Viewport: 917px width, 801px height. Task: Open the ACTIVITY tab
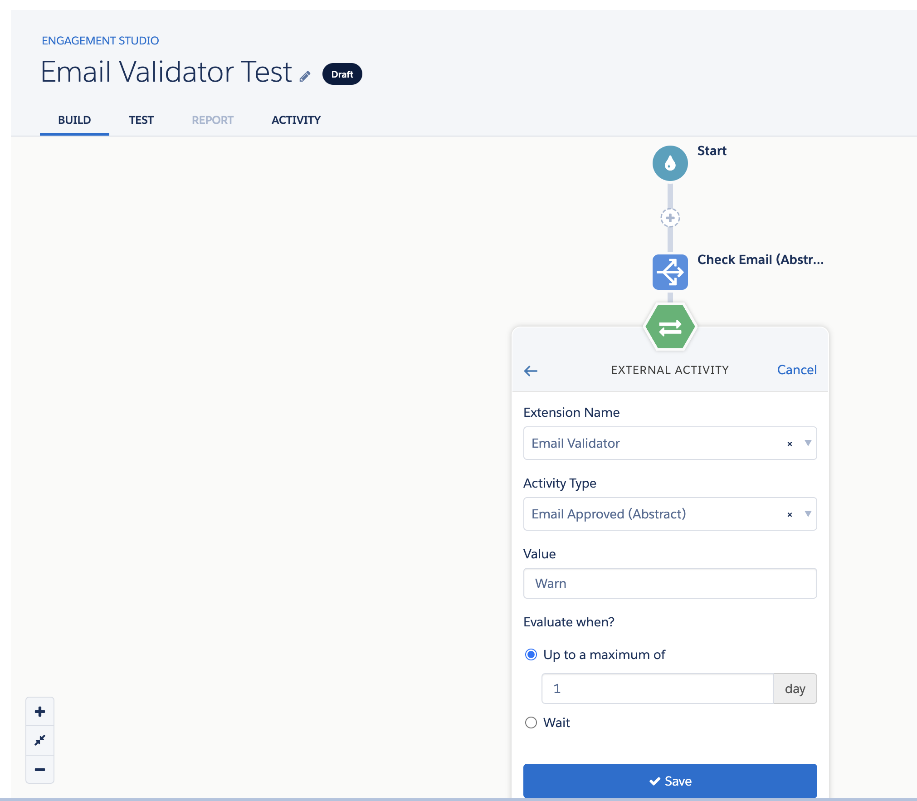(296, 120)
